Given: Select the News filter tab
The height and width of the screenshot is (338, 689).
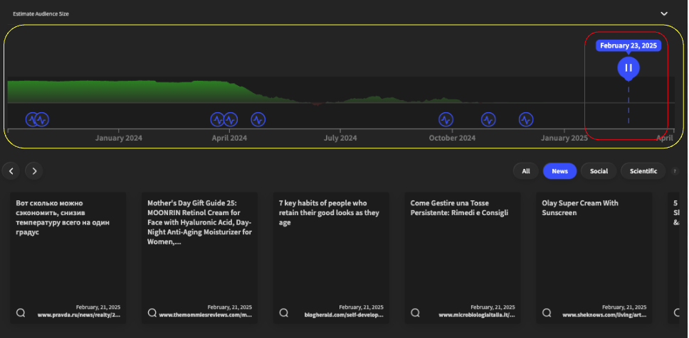Looking at the screenshot, I should coord(559,171).
